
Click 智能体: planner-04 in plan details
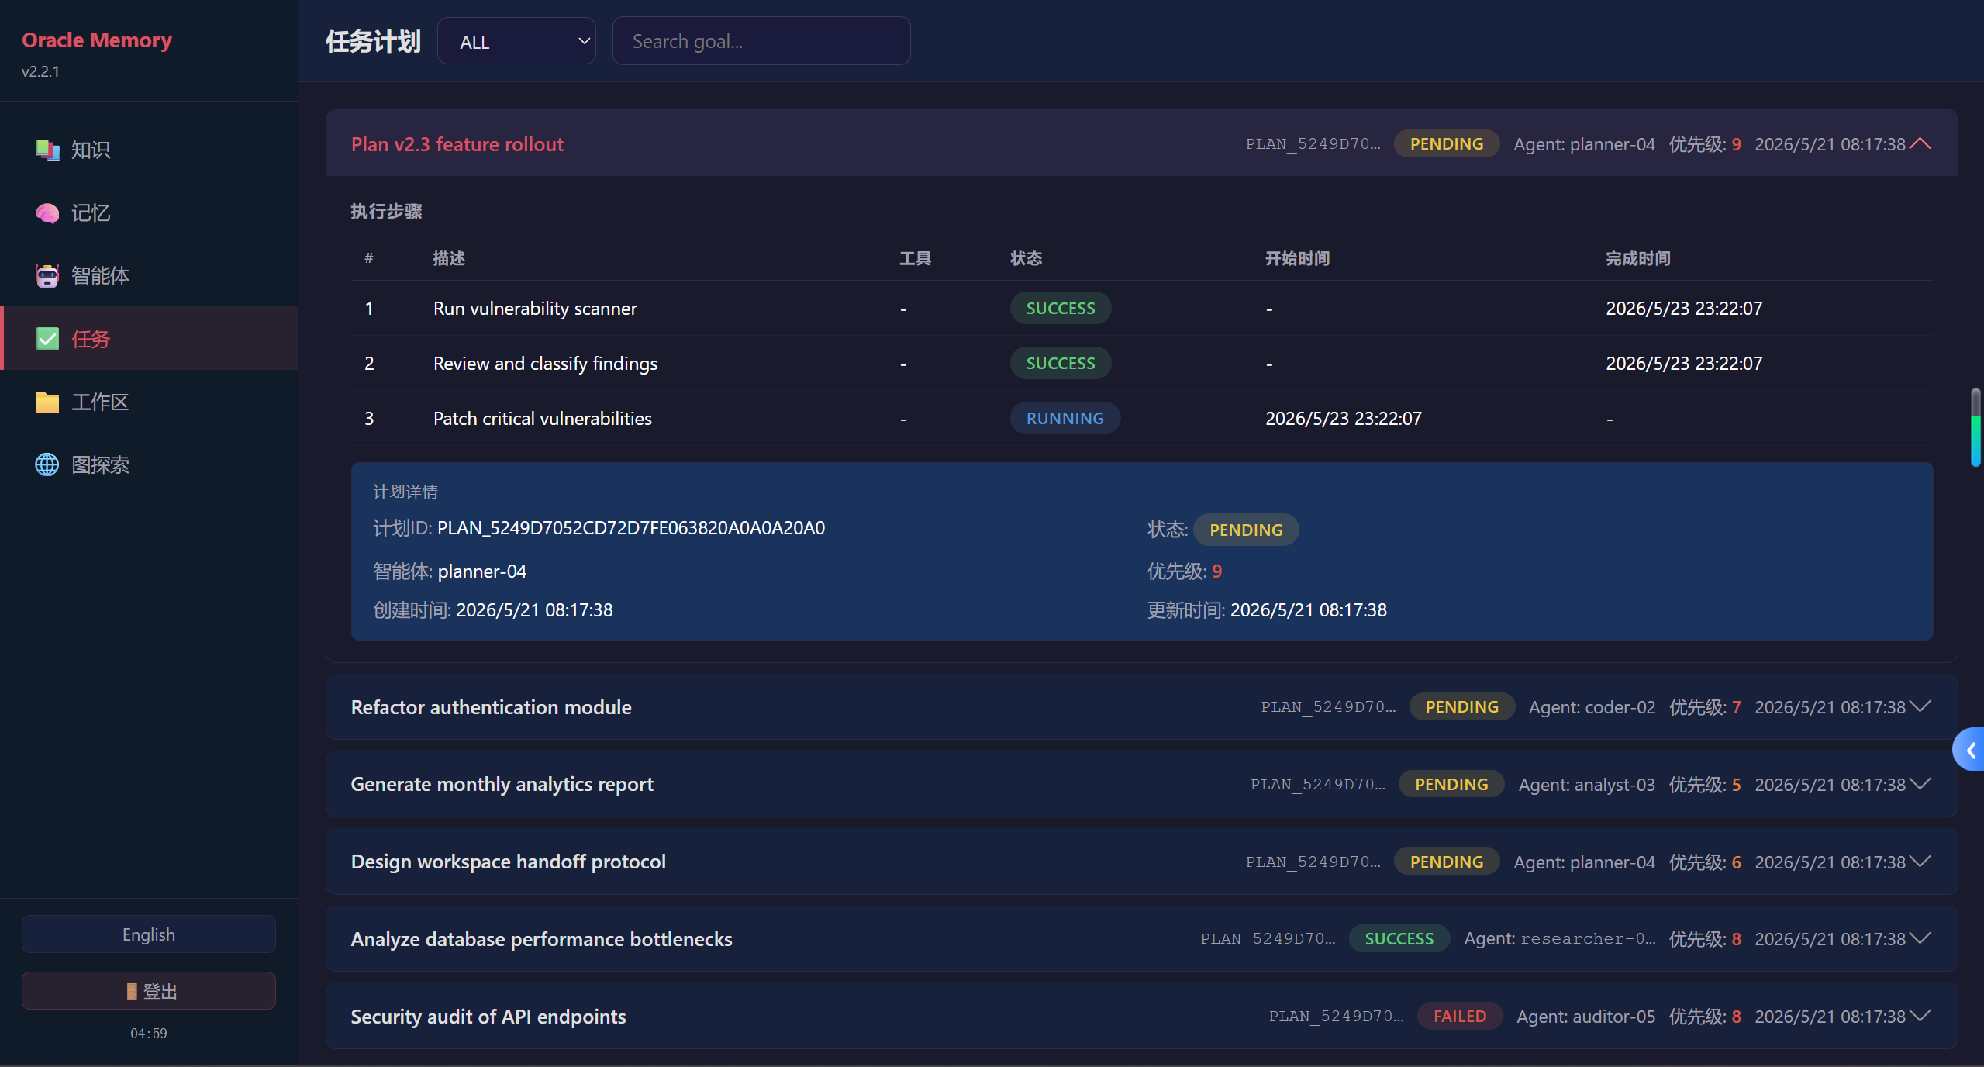pyautogui.click(x=450, y=571)
